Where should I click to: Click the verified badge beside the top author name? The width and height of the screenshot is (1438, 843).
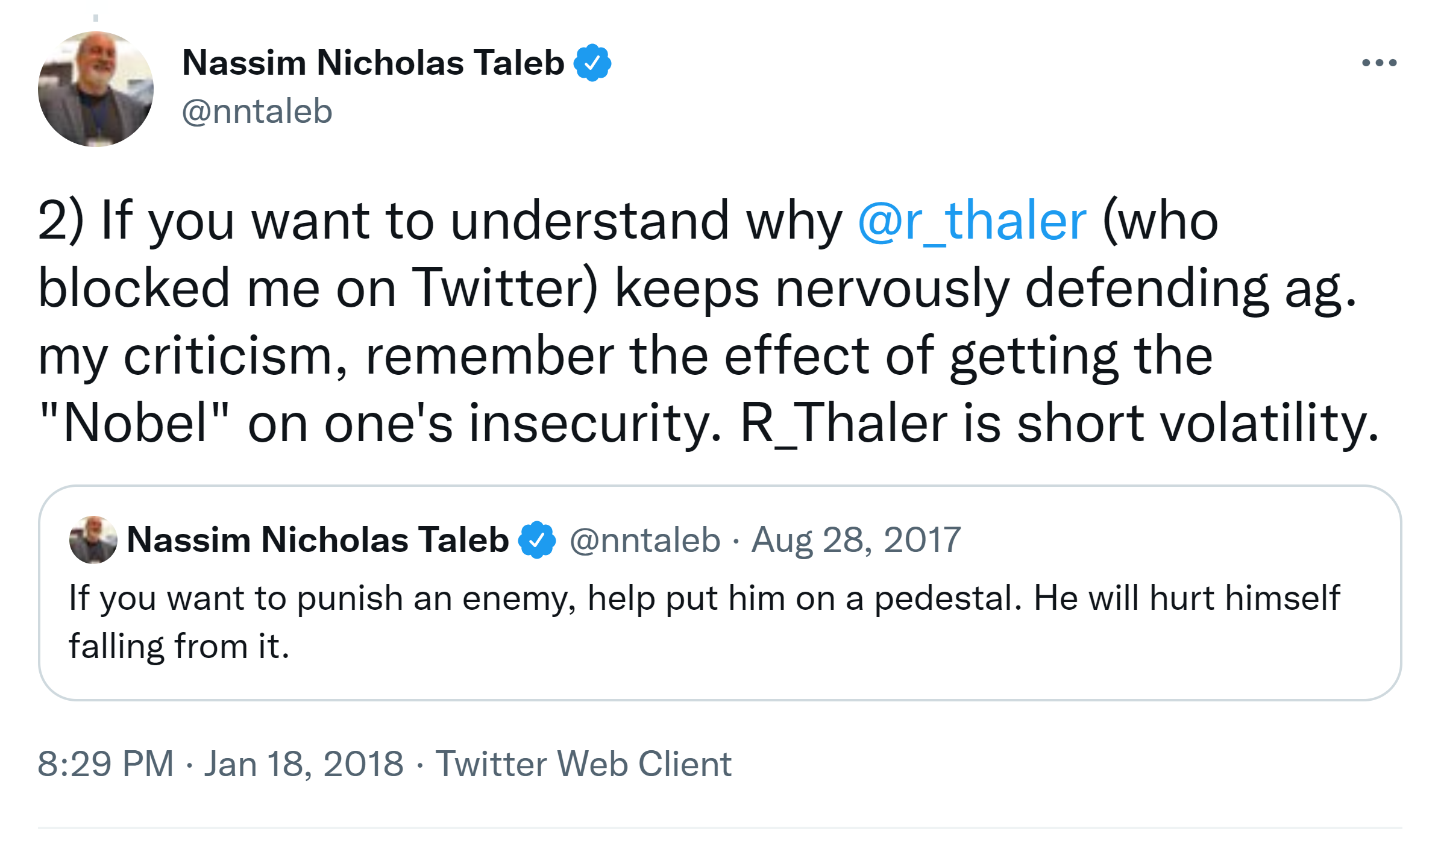(x=592, y=63)
